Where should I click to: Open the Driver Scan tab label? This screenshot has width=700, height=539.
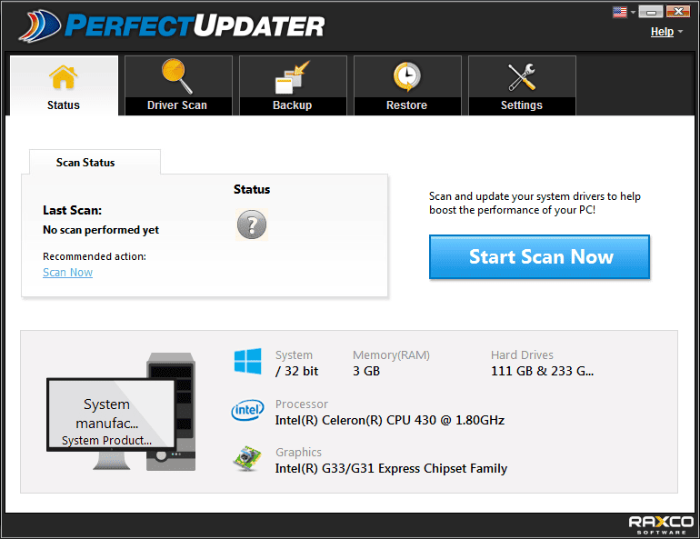(177, 105)
